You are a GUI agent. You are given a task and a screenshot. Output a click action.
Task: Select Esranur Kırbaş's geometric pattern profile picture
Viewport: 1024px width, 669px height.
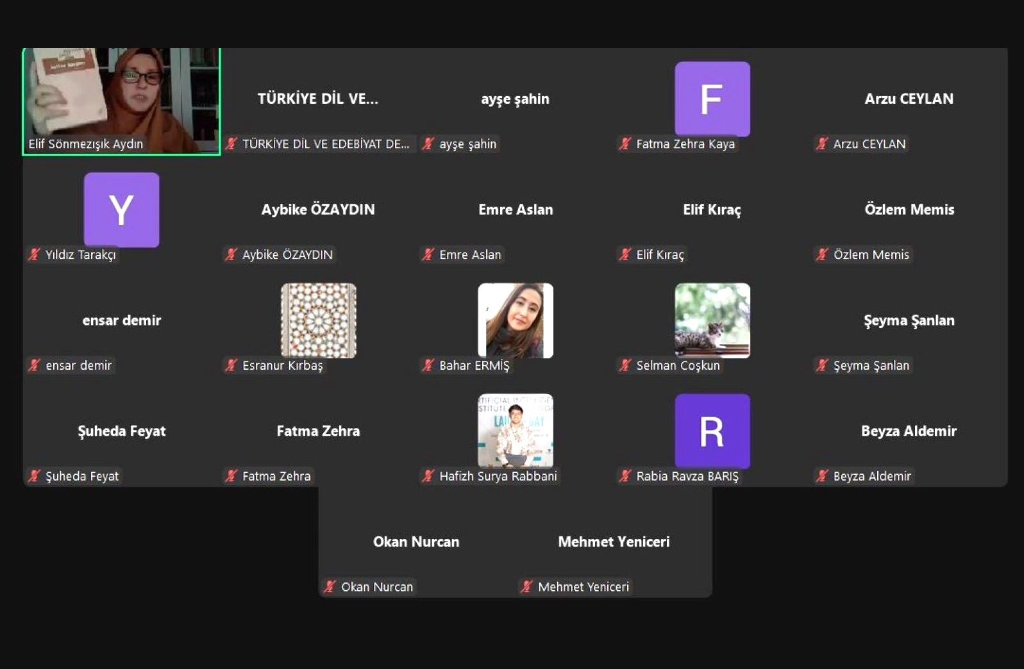point(318,320)
